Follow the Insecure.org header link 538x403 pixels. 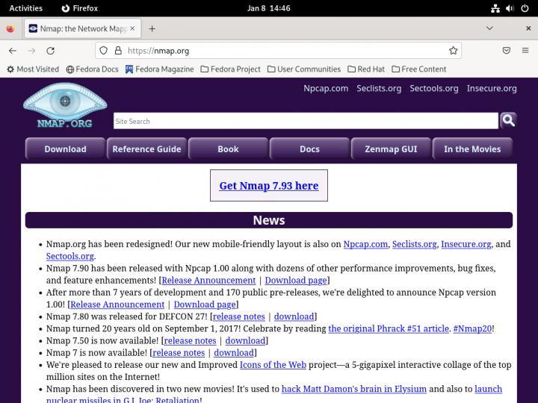pyautogui.click(x=492, y=88)
